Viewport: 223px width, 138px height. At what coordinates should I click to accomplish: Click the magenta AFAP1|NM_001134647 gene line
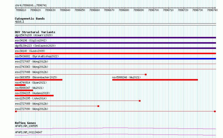pos(115,134)
